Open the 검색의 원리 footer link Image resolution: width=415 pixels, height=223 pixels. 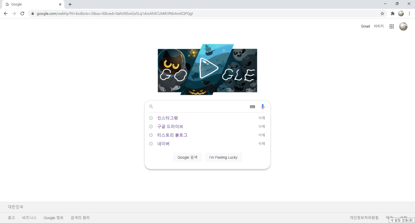tap(80, 218)
